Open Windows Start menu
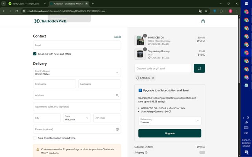The height and width of the screenshot is (157, 252). coord(246,4)
